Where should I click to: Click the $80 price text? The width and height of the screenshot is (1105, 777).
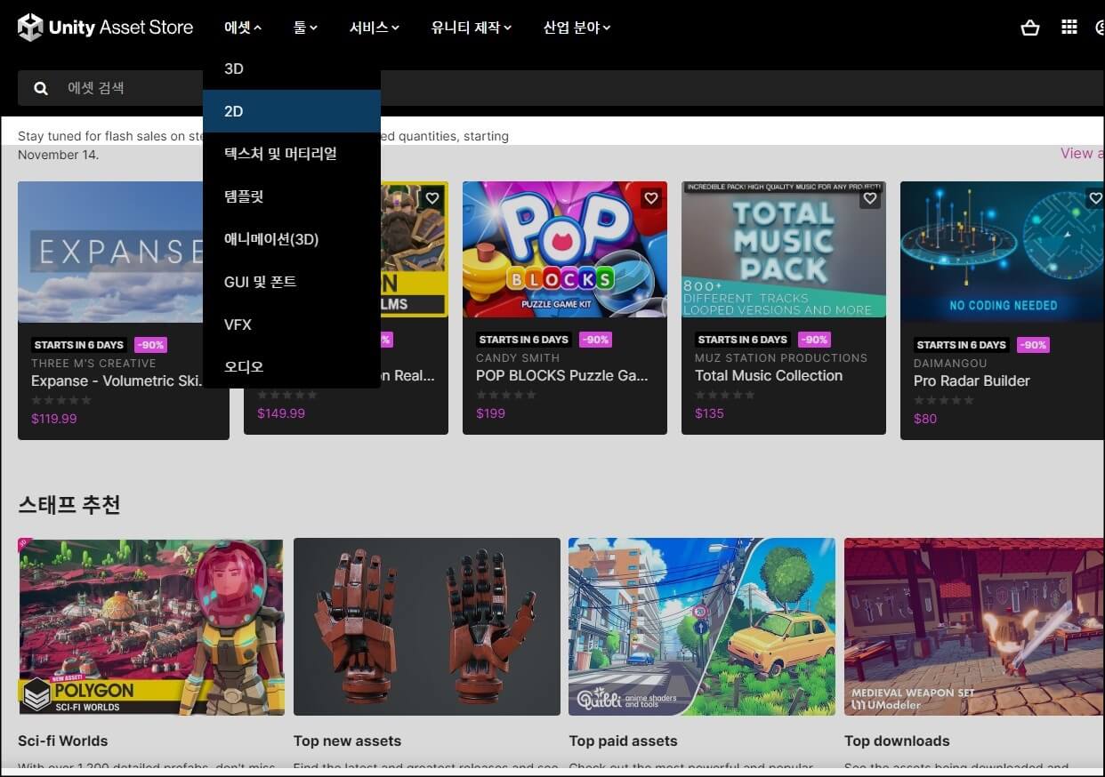point(925,419)
